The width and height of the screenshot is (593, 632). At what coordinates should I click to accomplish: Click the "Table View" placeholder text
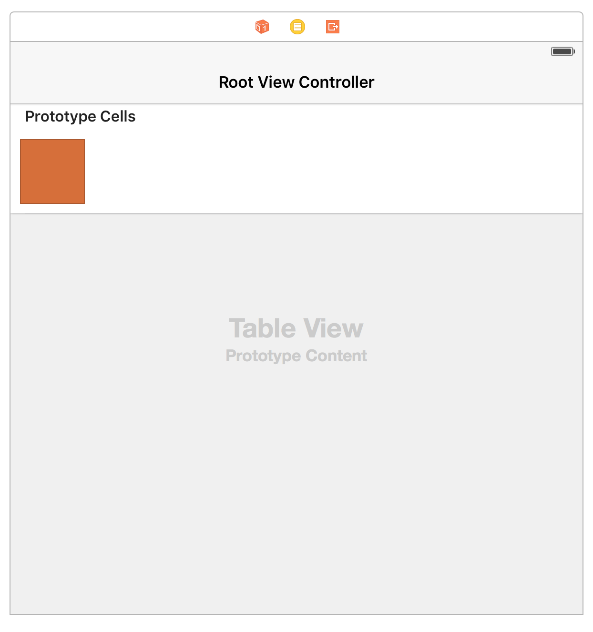(x=296, y=328)
